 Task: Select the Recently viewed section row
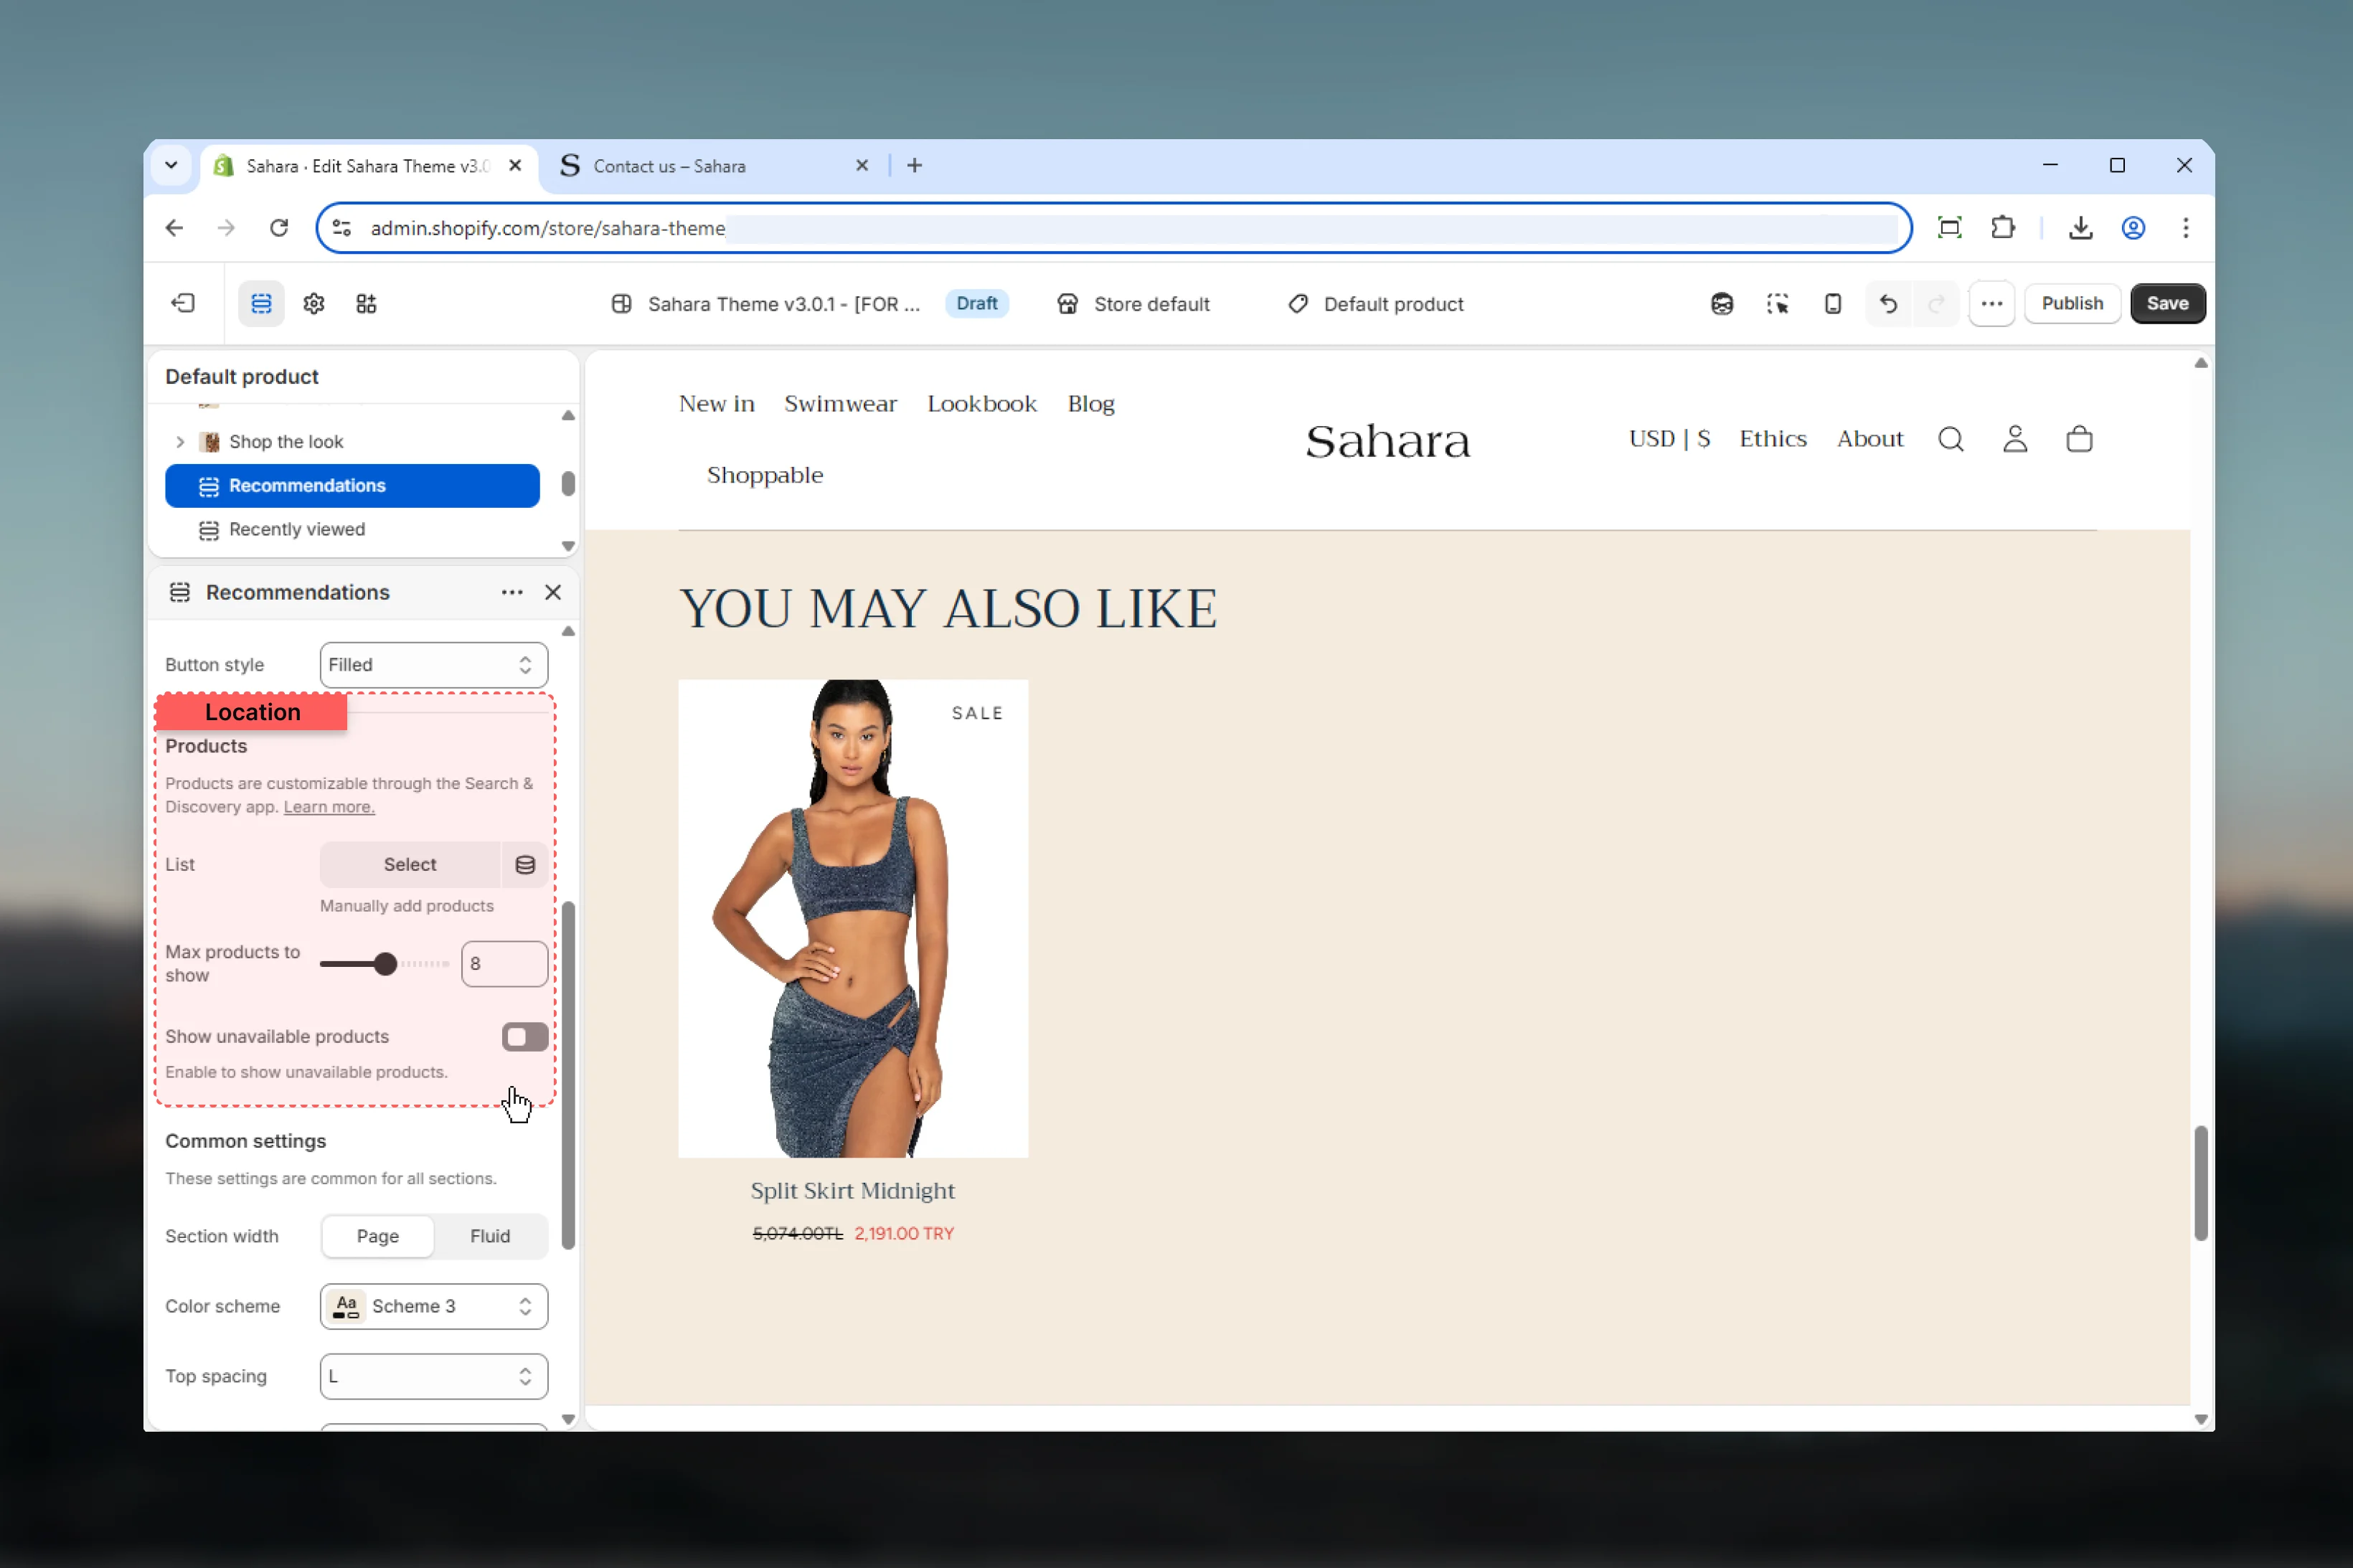coord(352,529)
